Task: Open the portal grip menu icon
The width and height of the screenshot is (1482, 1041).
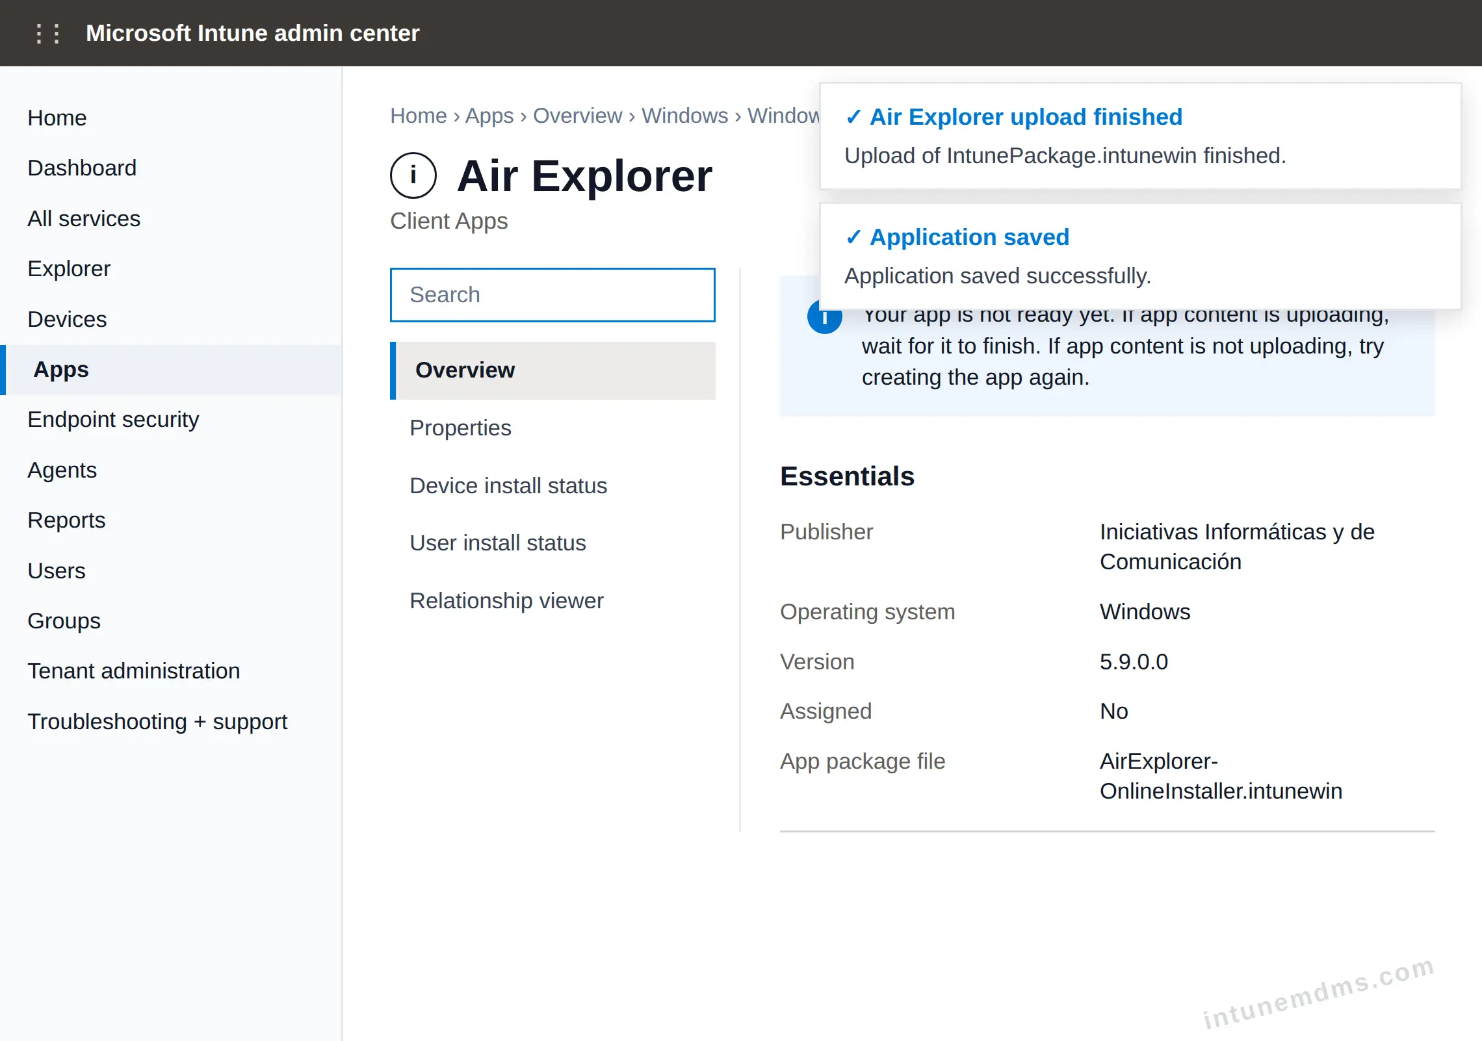Action: pos(47,33)
